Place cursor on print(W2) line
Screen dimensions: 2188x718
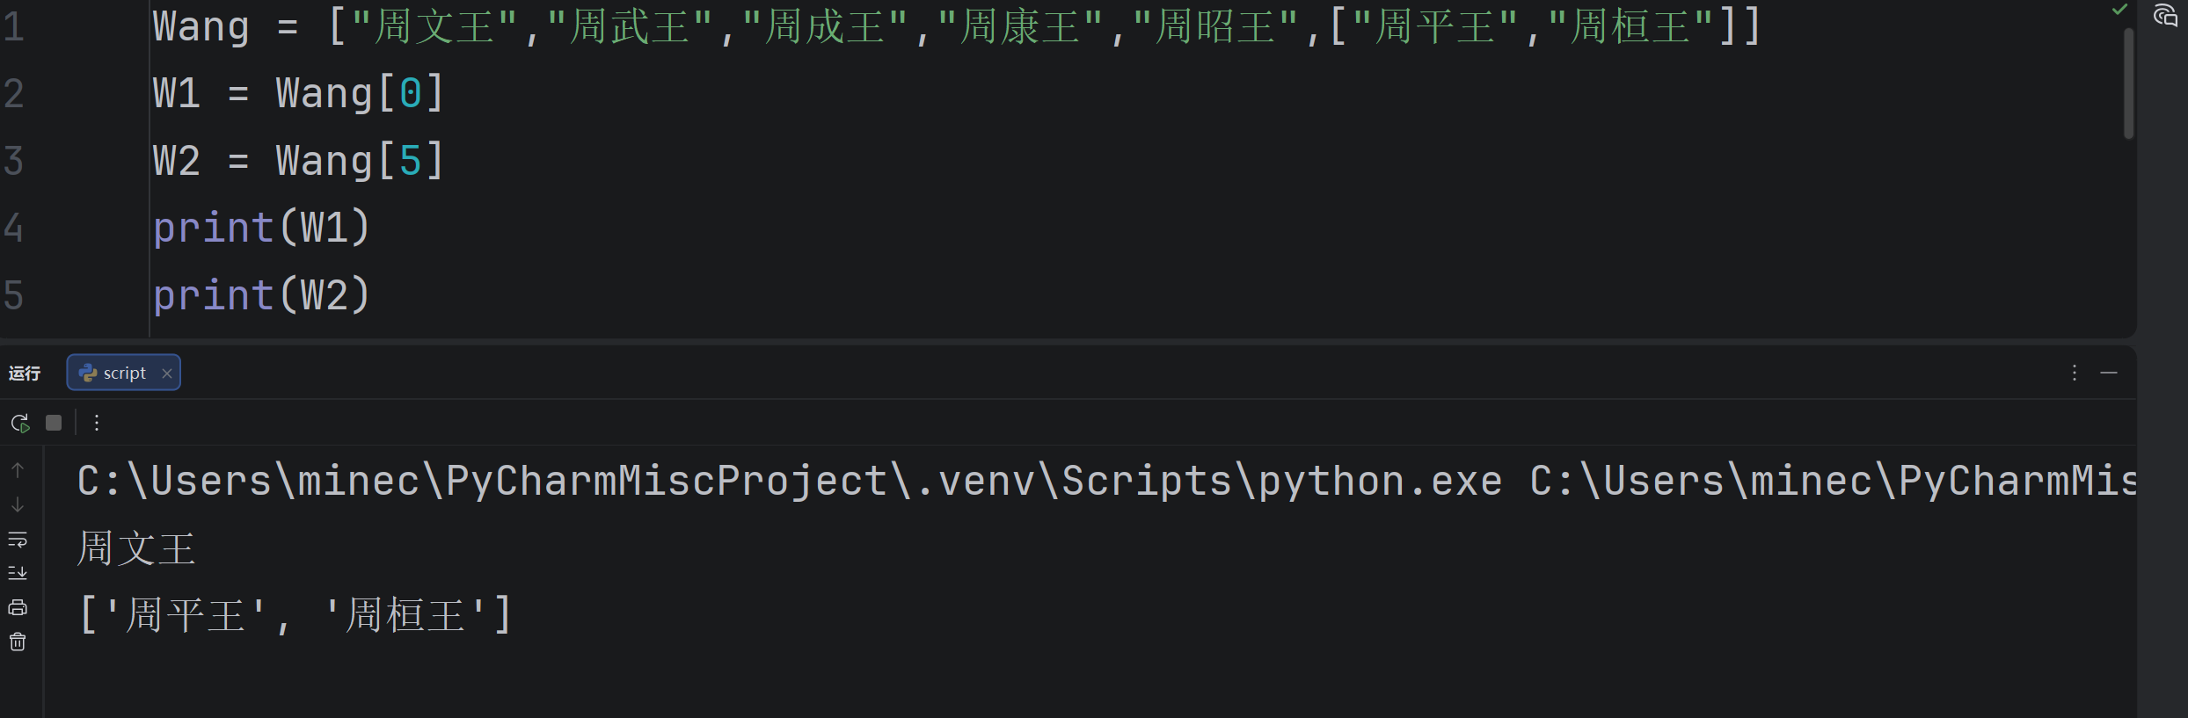[261, 295]
